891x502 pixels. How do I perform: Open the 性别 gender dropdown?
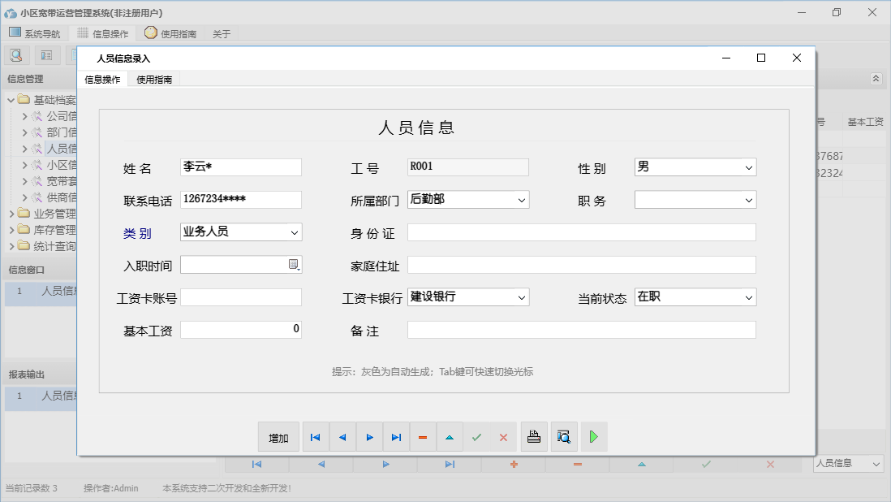[749, 167]
